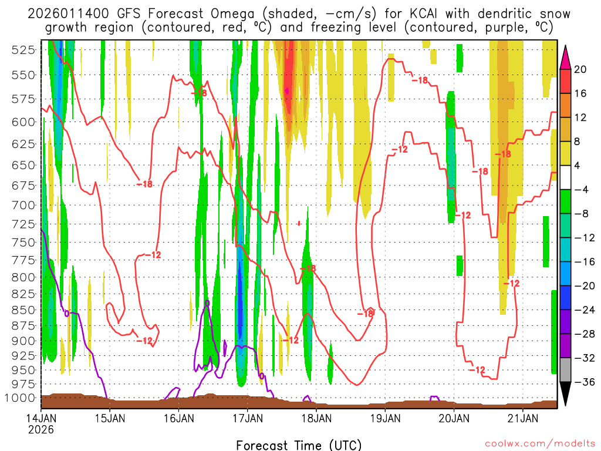The width and height of the screenshot is (601, 451).
Task: Click the -12 contour label near 19JAN
Action: tap(400, 150)
